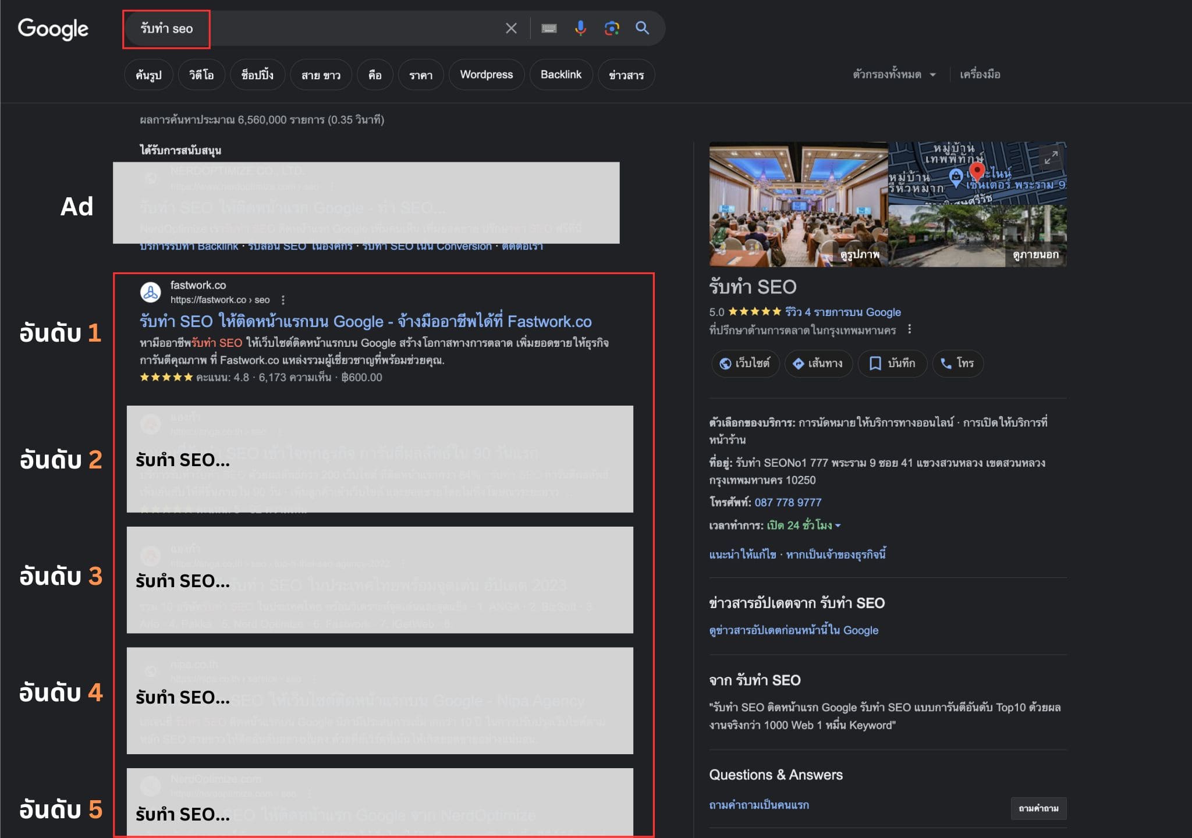Click the บันทึก save button
This screenshot has width=1192, height=838.
coord(892,363)
